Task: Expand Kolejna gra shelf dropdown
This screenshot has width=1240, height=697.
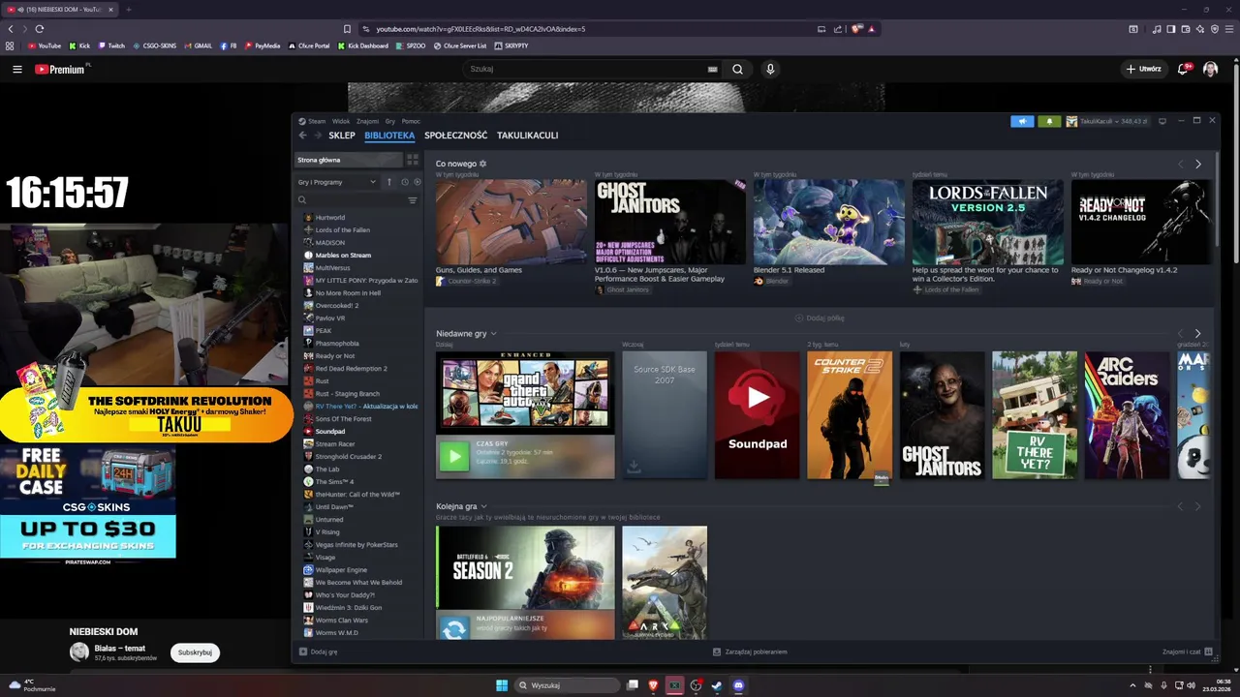Action: pos(483,506)
